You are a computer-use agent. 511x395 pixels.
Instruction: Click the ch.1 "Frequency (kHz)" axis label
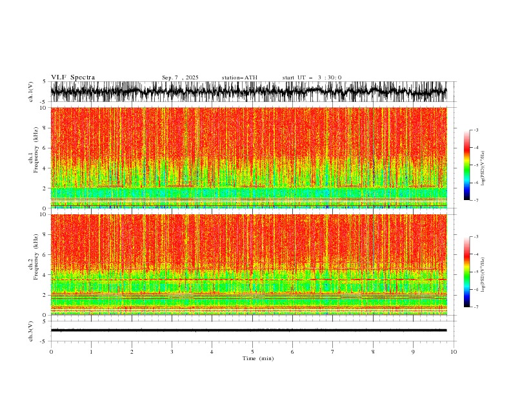coord(35,150)
